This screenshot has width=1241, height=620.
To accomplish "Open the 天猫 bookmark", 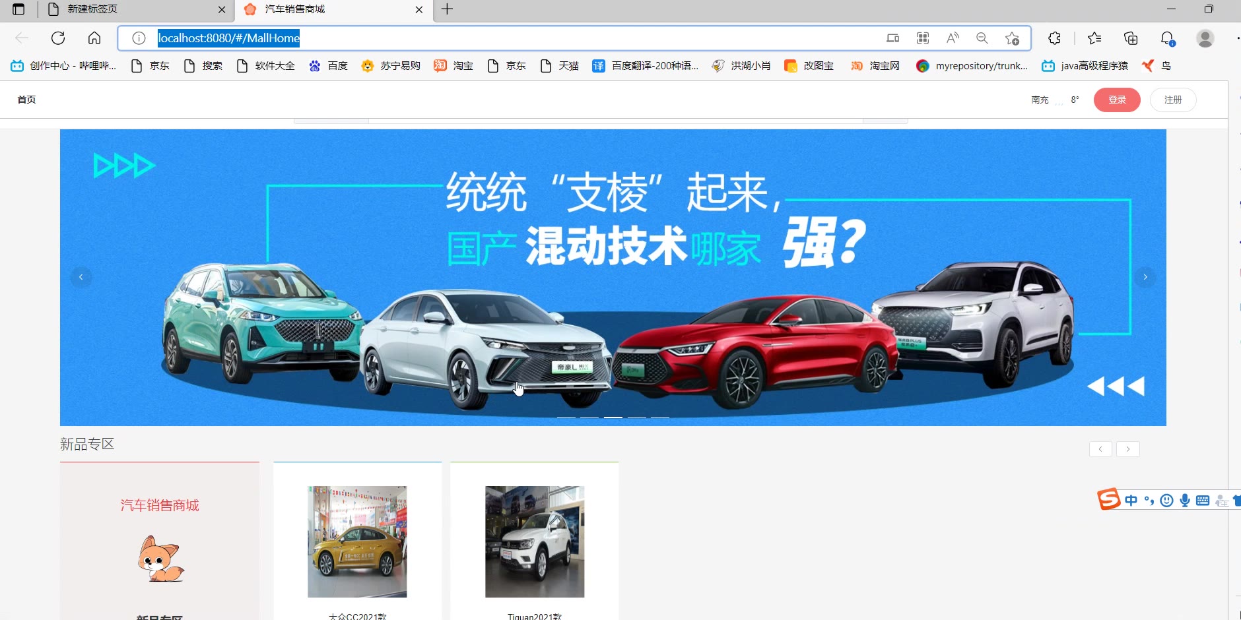I will tap(560, 66).
